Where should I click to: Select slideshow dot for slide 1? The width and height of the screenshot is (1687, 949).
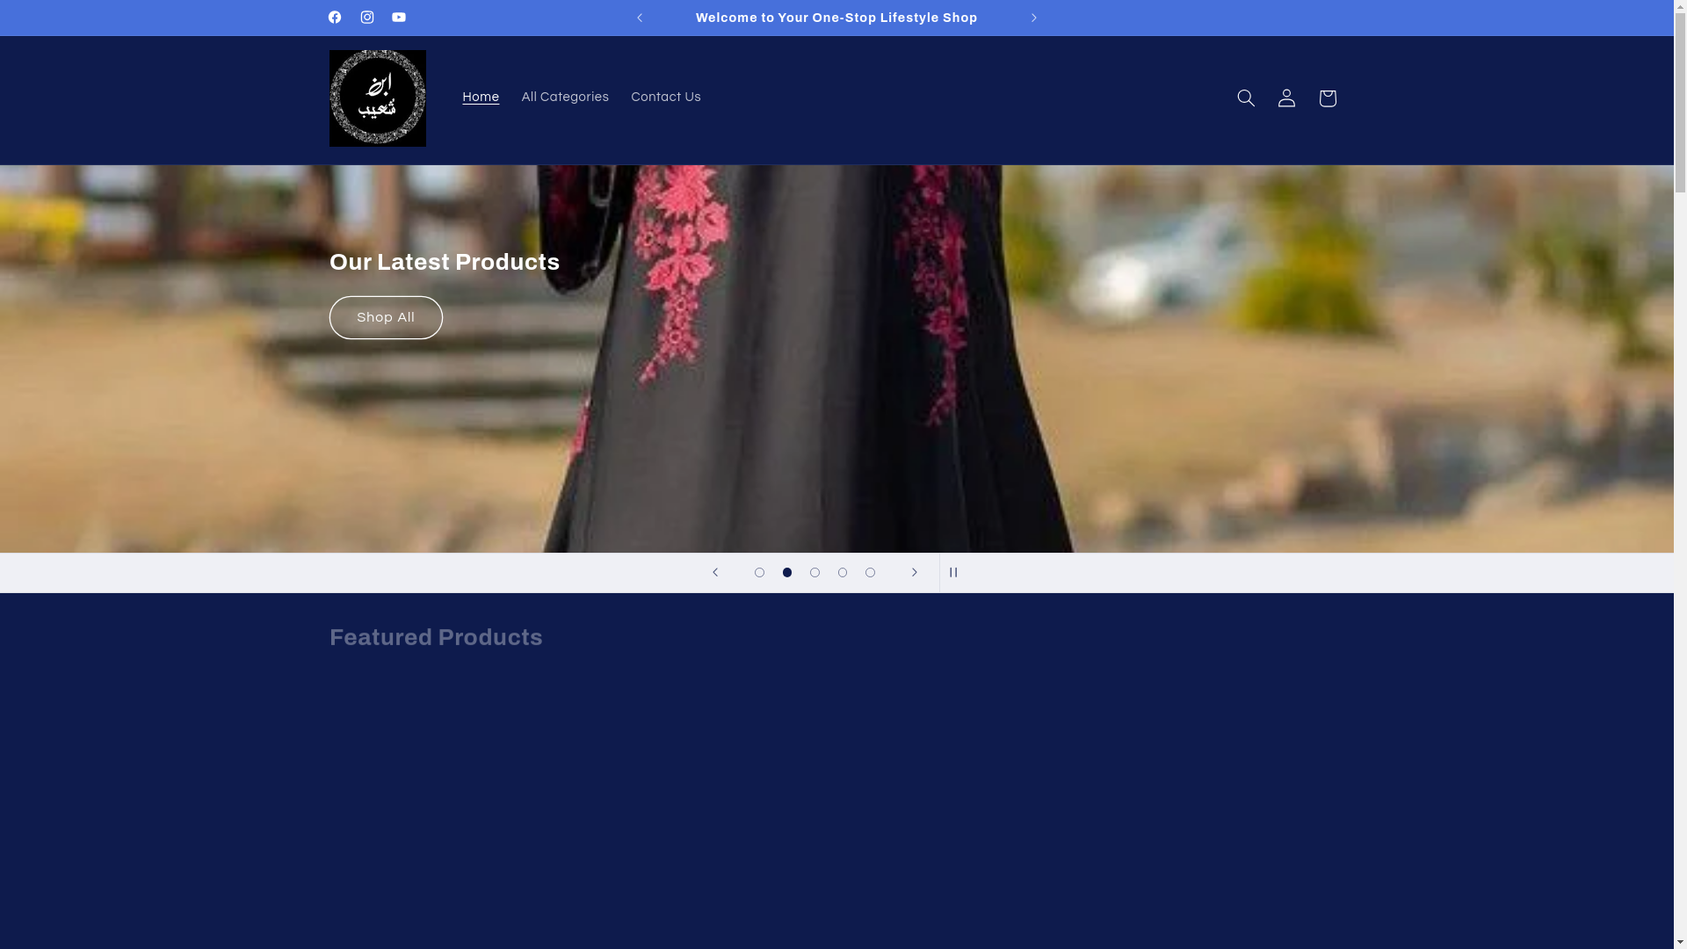[x=759, y=573]
